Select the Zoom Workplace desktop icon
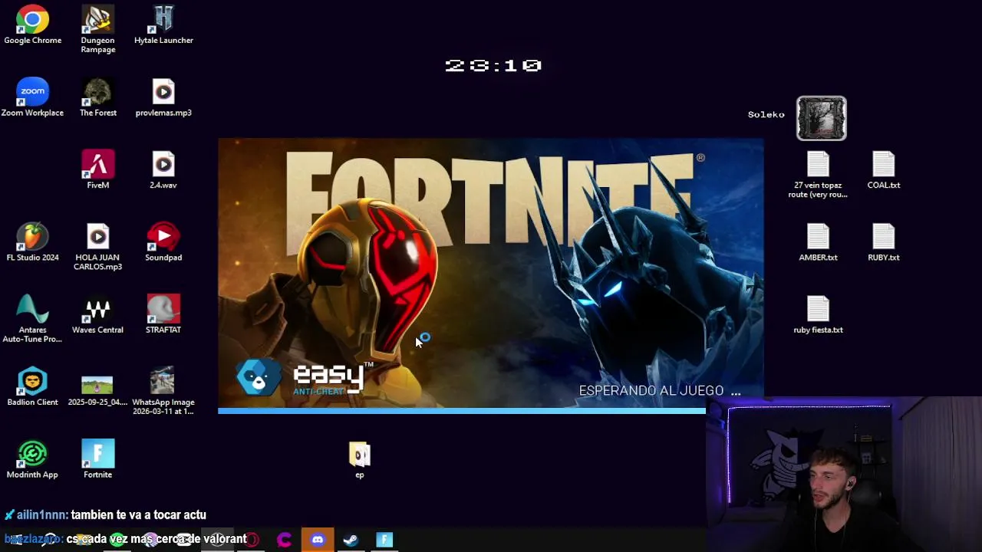Screen dimensions: 982x552 point(32,97)
